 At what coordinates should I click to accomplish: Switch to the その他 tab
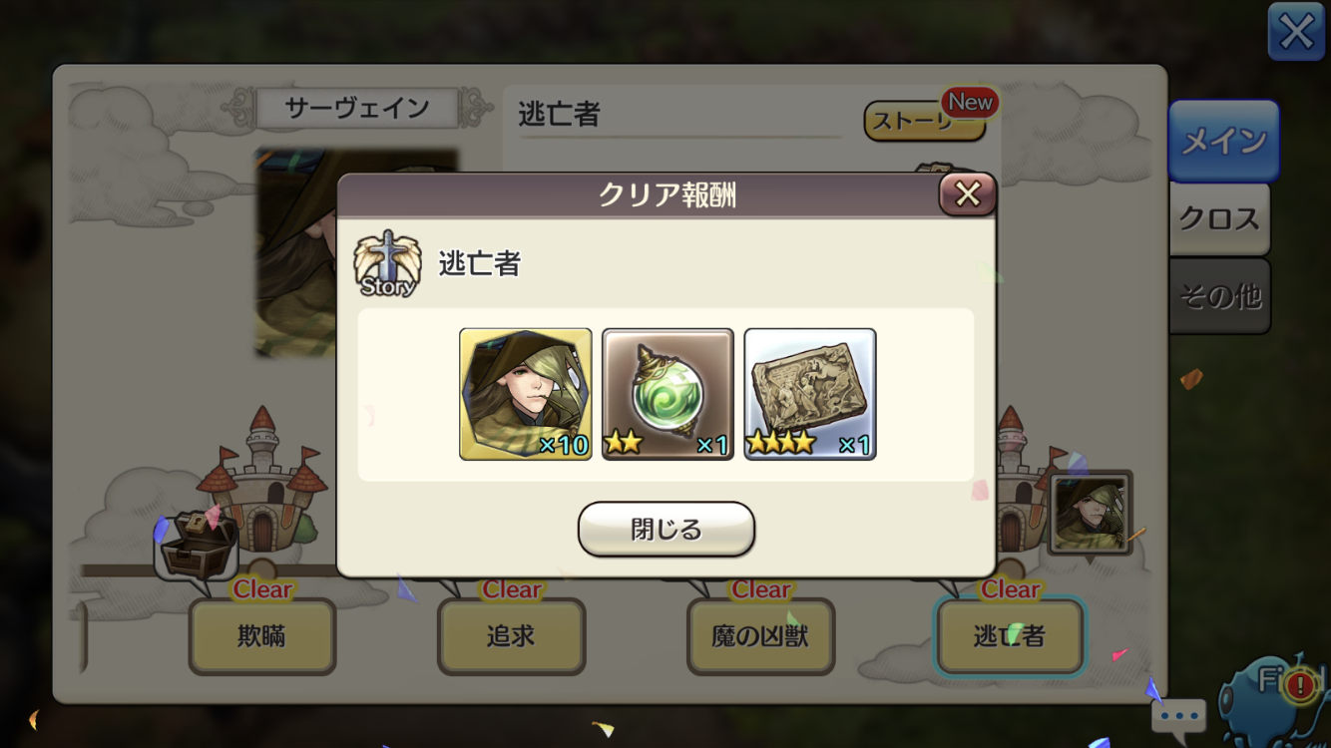(x=1219, y=296)
